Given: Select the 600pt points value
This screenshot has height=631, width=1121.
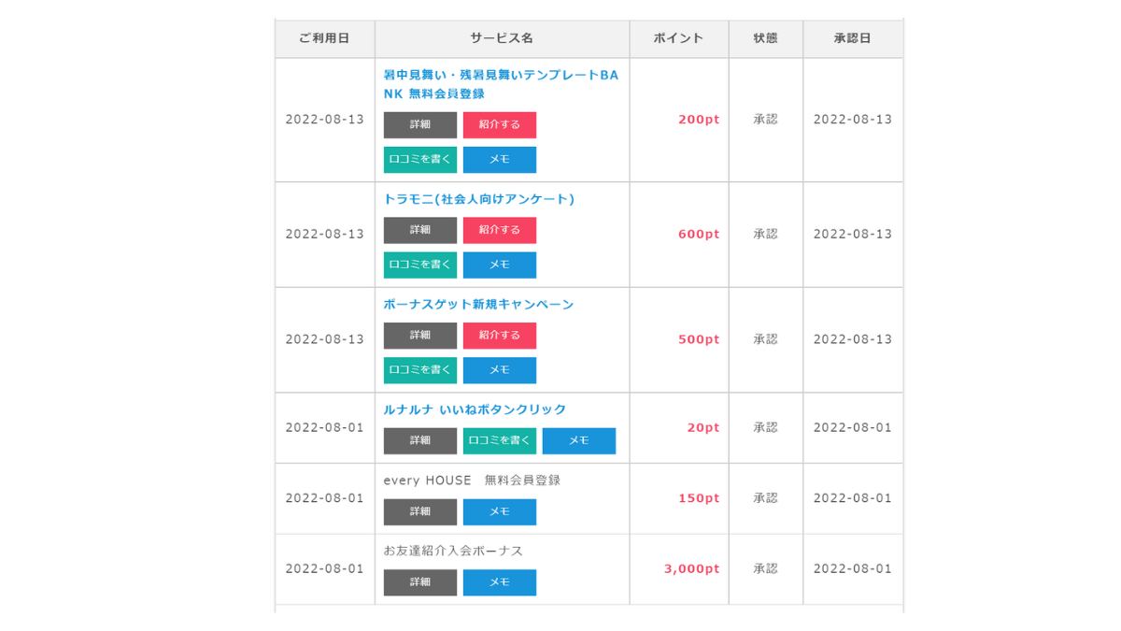Looking at the screenshot, I should 699,235.
